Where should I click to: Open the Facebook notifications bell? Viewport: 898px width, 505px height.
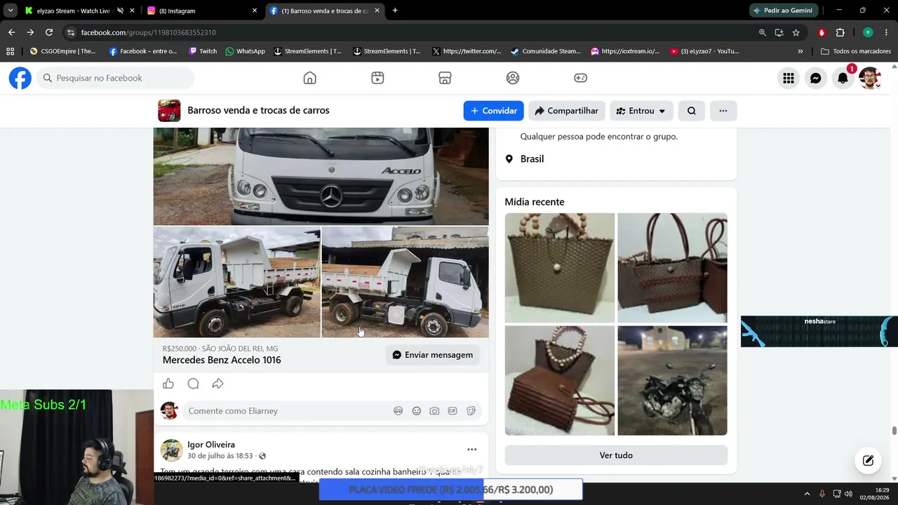(x=843, y=79)
